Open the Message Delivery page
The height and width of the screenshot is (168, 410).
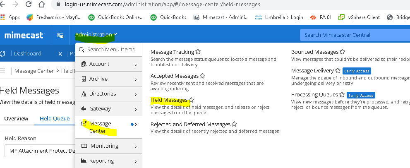click(x=312, y=71)
